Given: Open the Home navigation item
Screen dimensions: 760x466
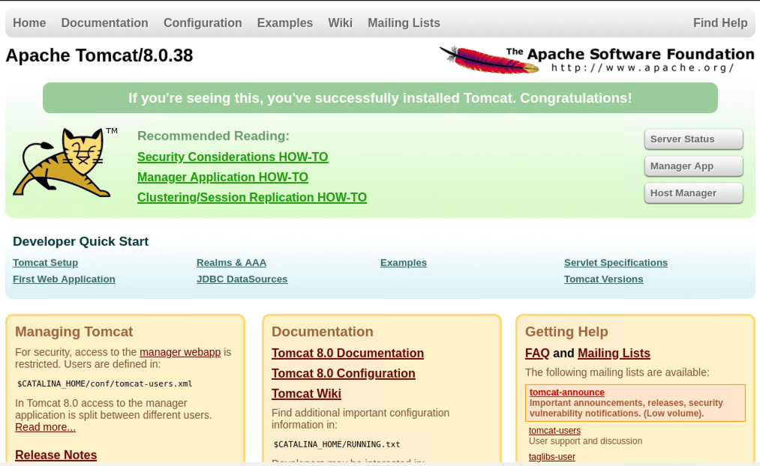Looking at the screenshot, I should 29,22.
